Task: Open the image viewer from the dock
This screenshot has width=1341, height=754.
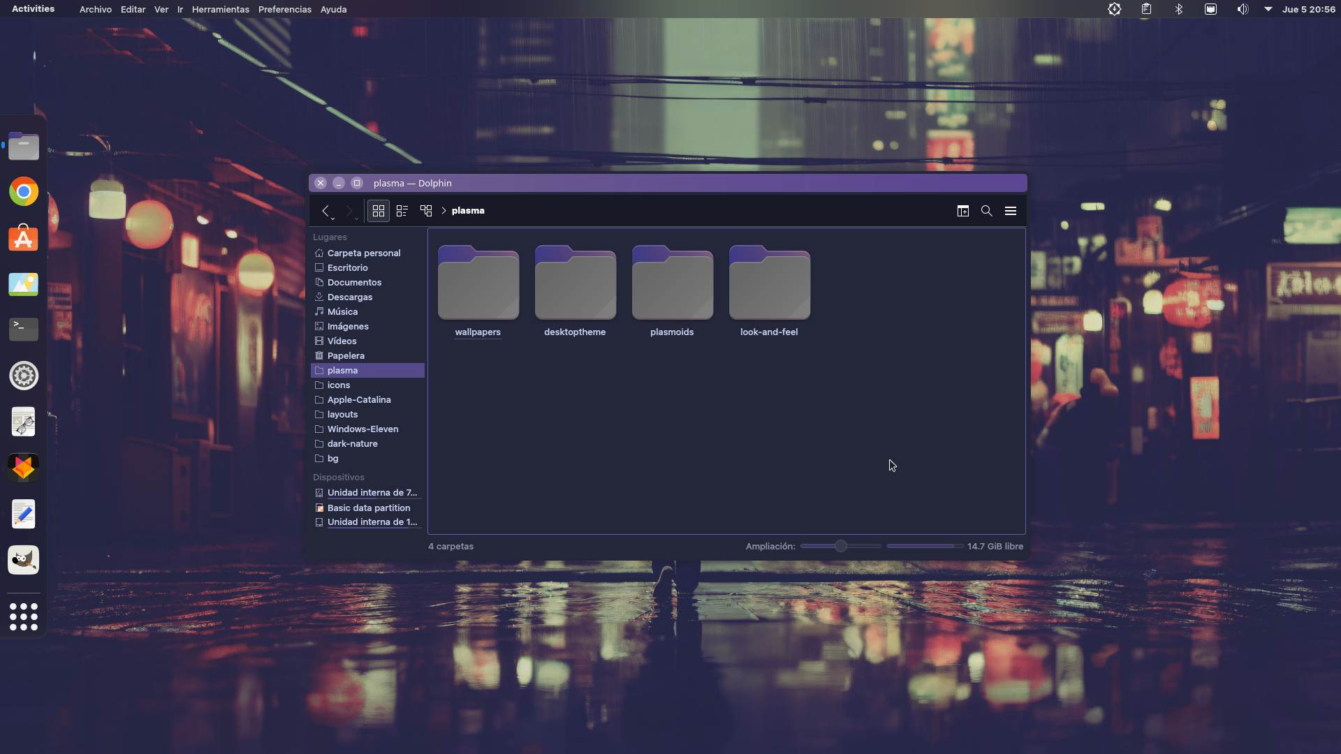Action: [x=24, y=283]
